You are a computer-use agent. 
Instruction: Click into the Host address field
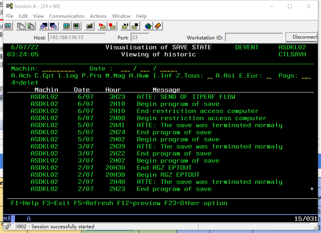click(x=77, y=37)
